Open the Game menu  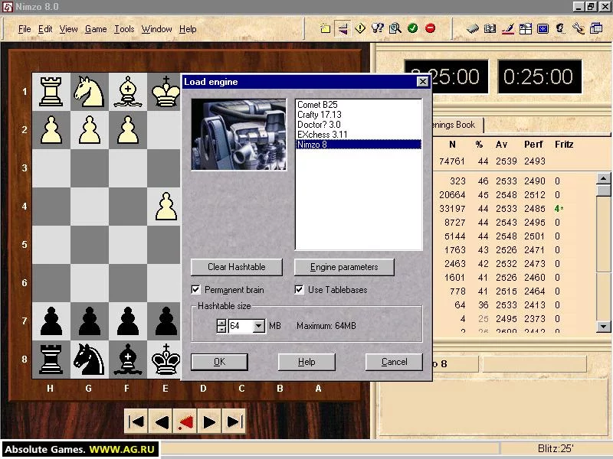[x=96, y=29]
